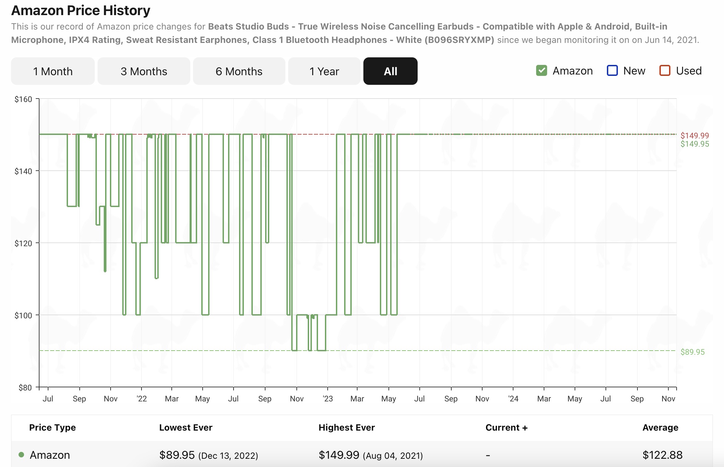Click the $120 y-axis label
724x467 pixels.
(23, 243)
